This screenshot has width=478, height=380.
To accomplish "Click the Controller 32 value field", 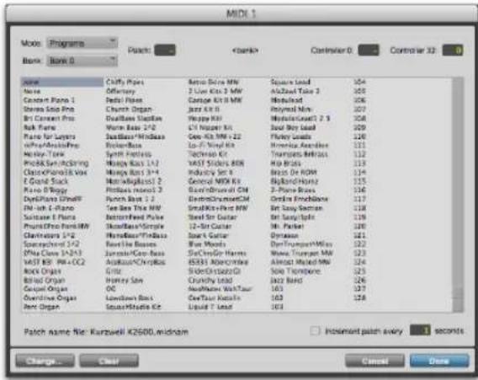I will click(x=453, y=51).
